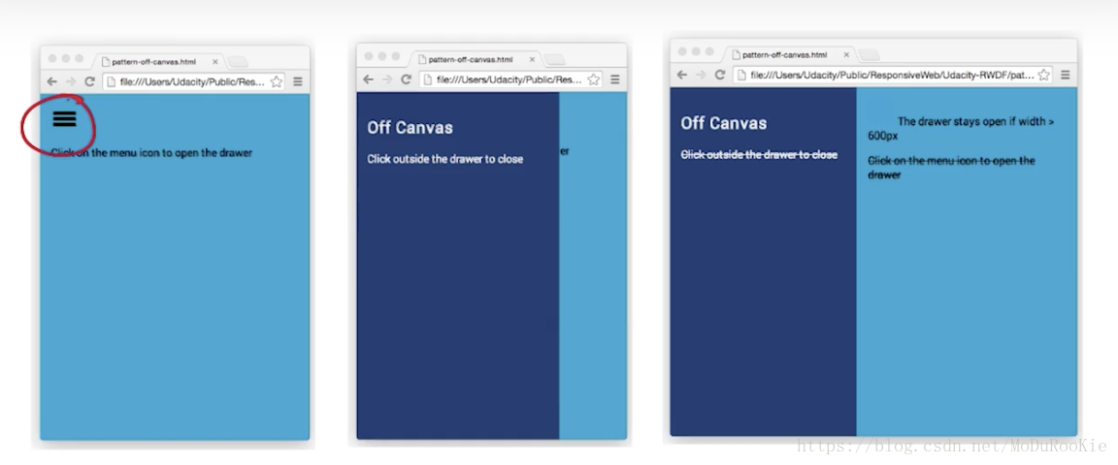
Task: Open Chrome menu in right browser window
Action: click(x=1066, y=75)
